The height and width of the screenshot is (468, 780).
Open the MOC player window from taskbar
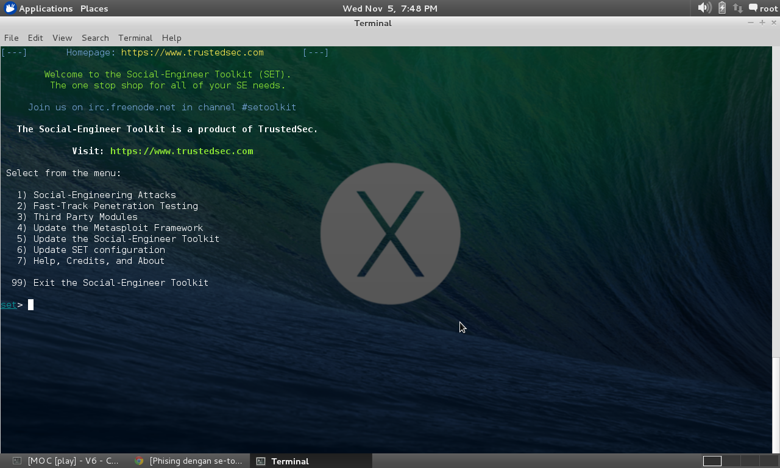(x=67, y=461)
